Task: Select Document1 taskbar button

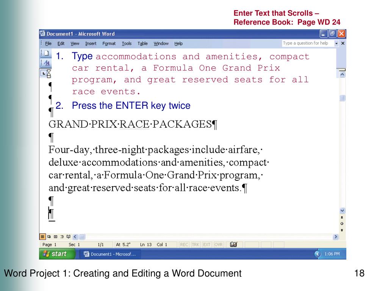Action: [x=110, y=254]
